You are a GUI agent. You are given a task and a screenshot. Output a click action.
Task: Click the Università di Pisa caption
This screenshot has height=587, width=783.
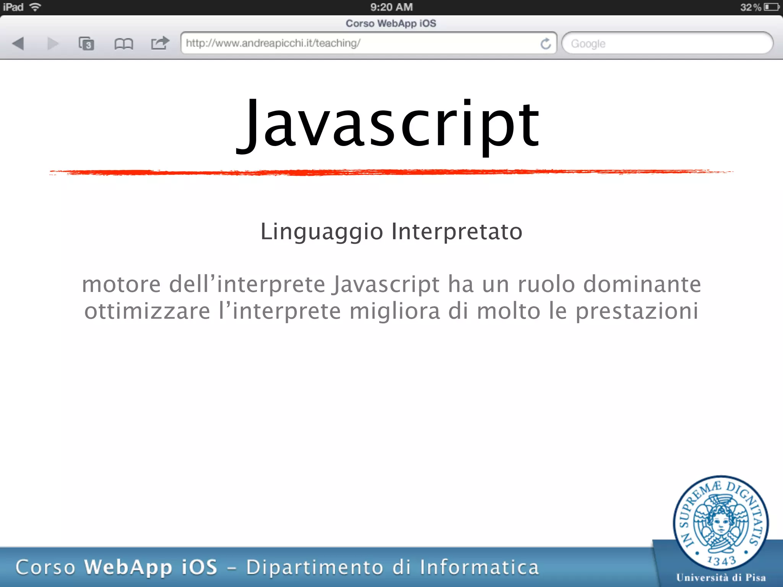click(x=721, y=577)
